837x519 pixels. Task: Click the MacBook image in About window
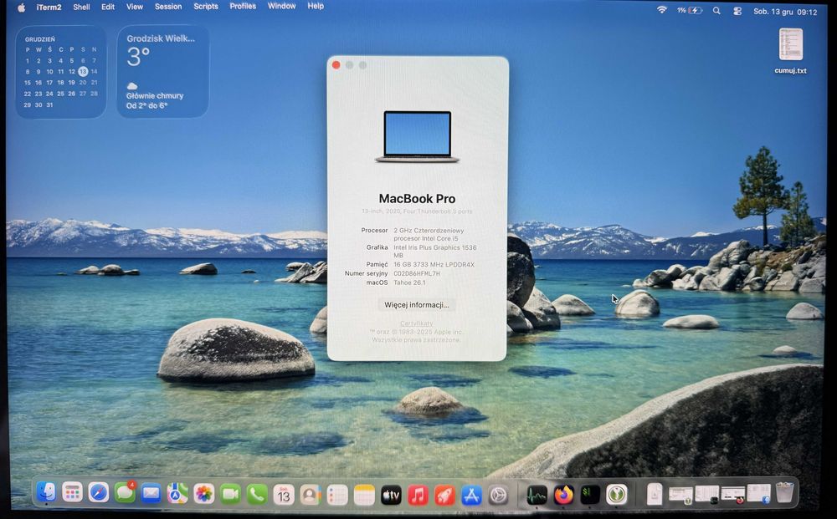click(417, 136)
